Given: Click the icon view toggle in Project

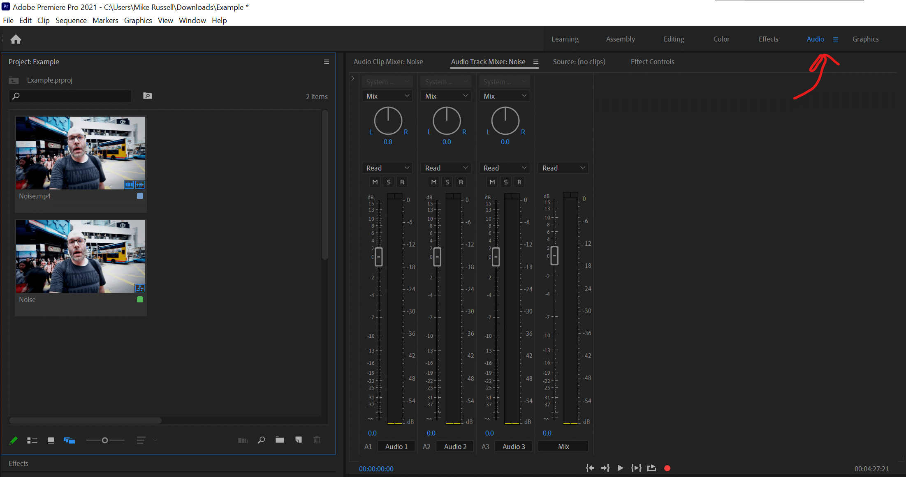Looking at the screenshot, I should click(51, 440).
